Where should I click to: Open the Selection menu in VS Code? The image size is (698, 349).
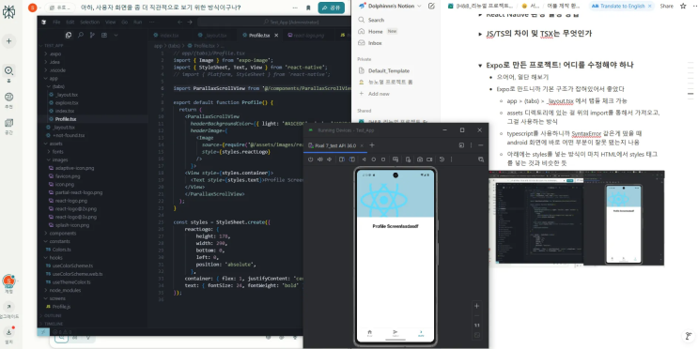(89, 22)
